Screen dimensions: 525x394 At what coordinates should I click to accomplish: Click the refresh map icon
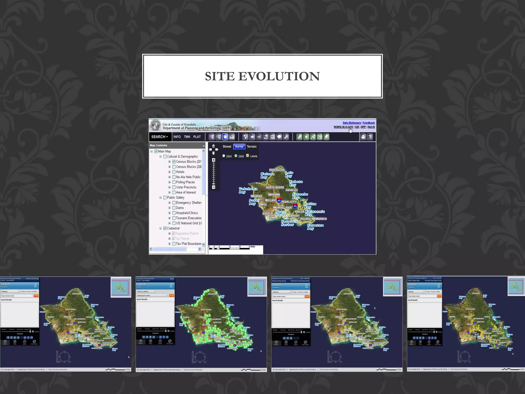tap(266, 137)
